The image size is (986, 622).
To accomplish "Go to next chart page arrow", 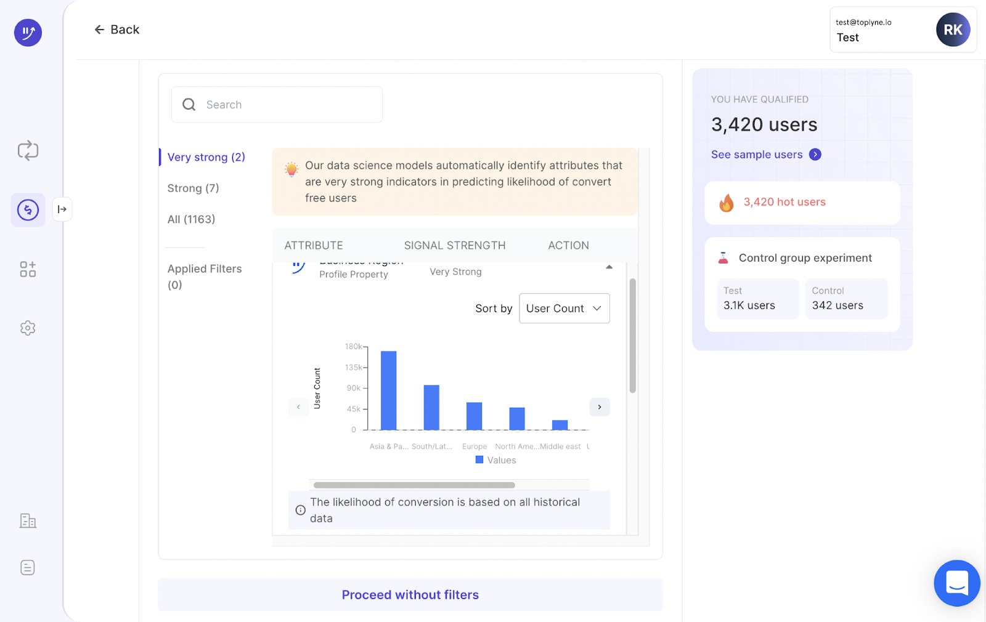I will [x=600, y=407].
